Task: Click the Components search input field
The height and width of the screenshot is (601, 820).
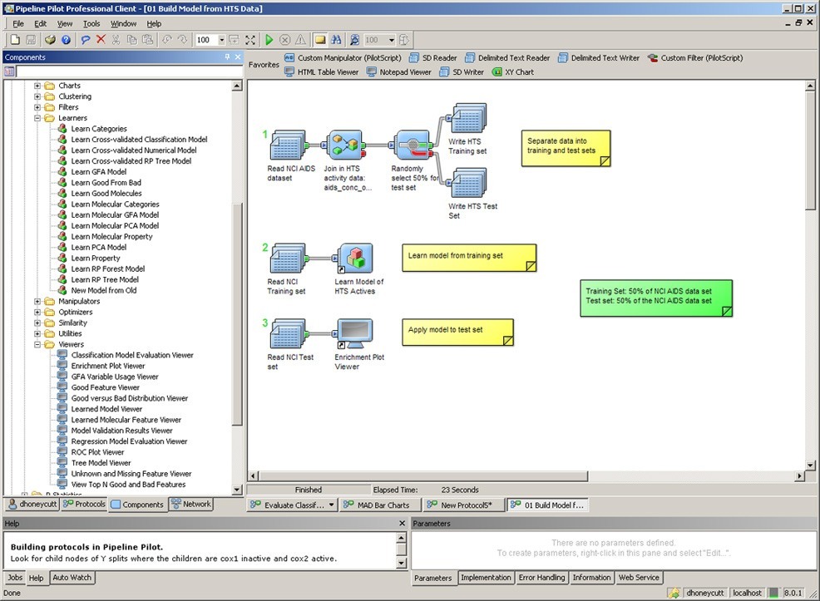Action: click(x=129, y=71)
